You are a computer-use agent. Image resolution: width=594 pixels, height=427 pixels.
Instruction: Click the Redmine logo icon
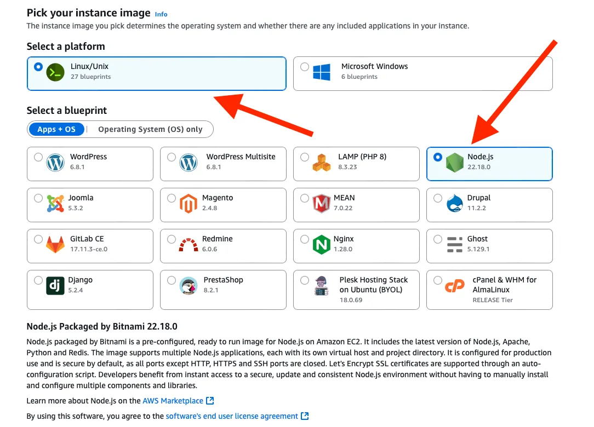pos(189,245)
